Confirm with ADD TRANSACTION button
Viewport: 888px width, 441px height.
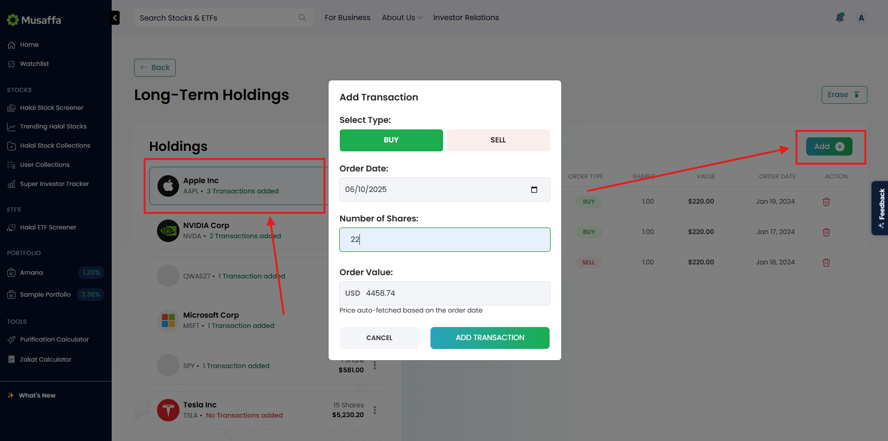[x=490, y=338]
